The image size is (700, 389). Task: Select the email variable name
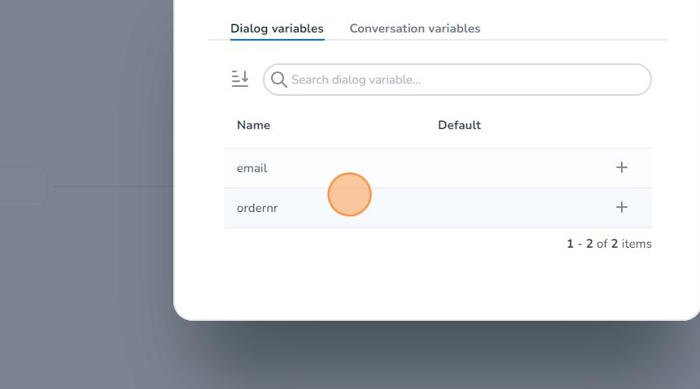[x=252, y=168]
